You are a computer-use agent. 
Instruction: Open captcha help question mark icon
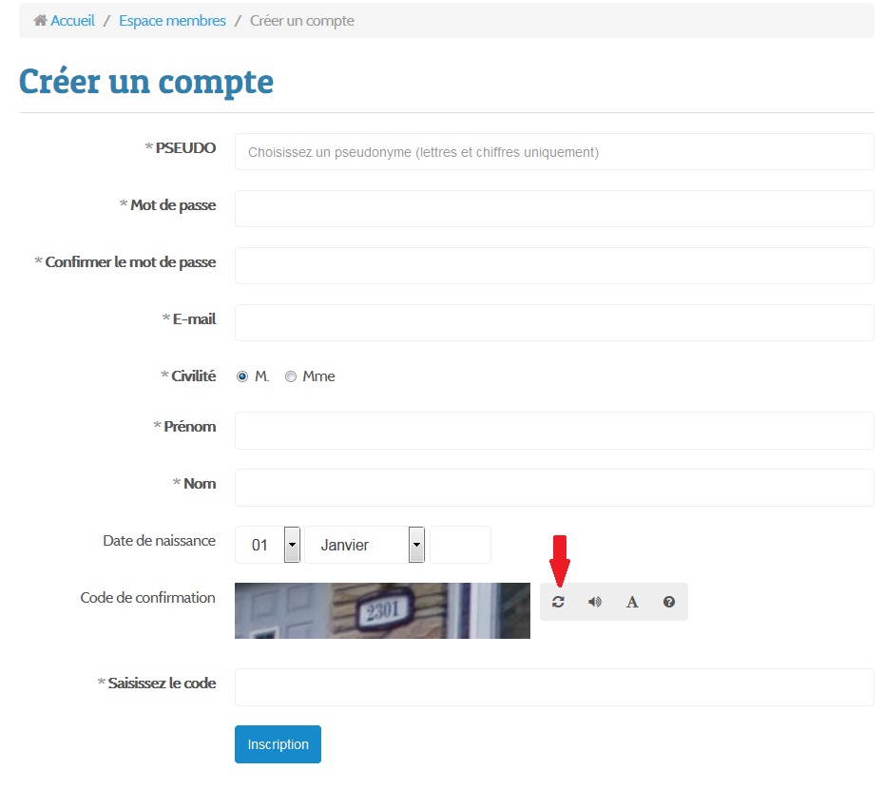click(669, 602)
